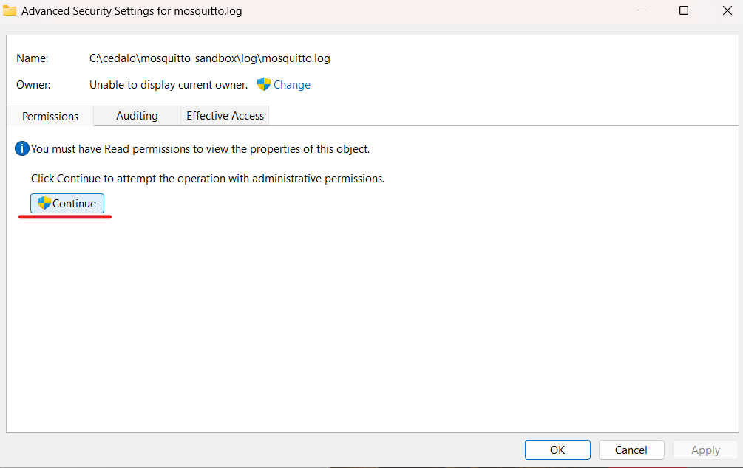Confirm settings with the OK button
The height and width of the screenshot is (468, 743).
(x=557, y=450)
